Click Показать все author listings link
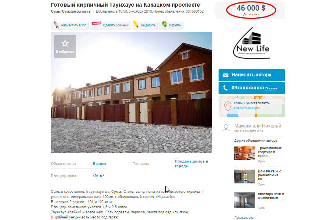This screenshot has height=220, width=318. pos(244,218)
